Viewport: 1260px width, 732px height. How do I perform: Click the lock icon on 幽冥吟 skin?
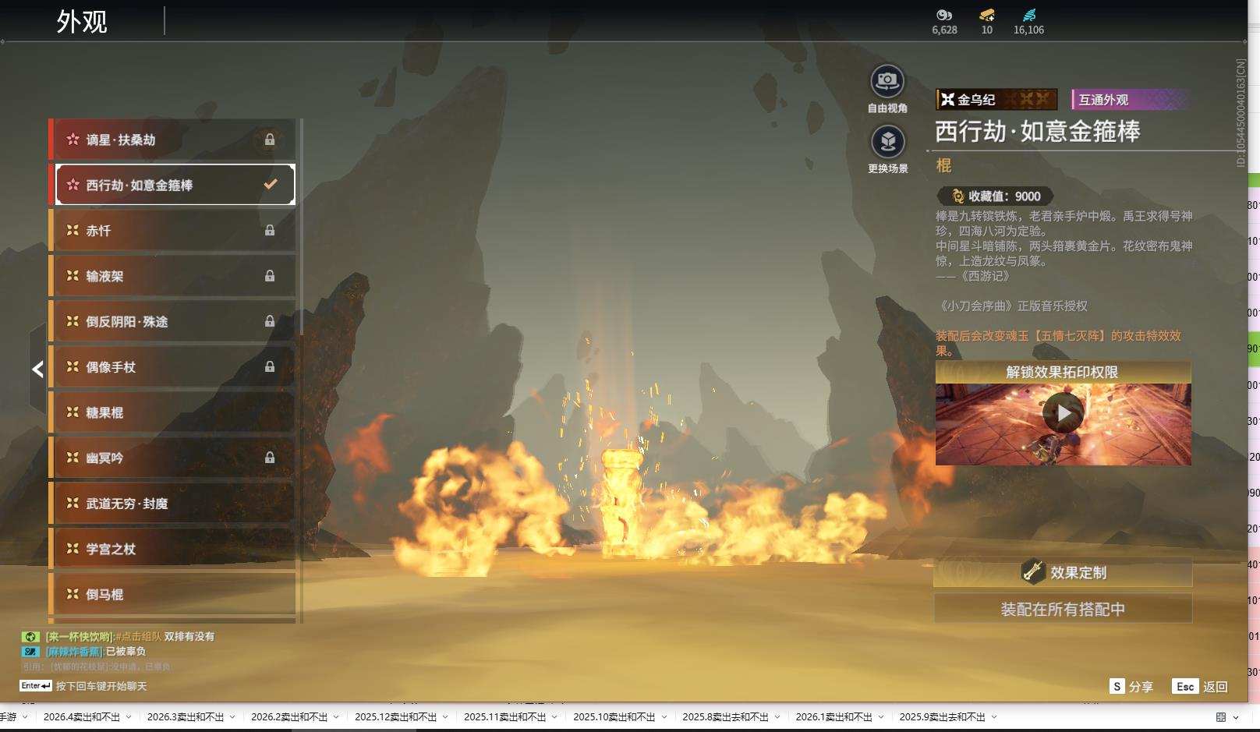pos(270,458)
